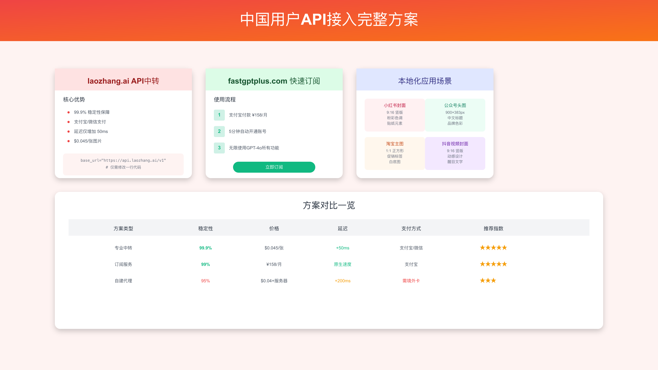Screen dimensions: 658x370
Task: Click 粉彩色调 under 小红书封面
Action: pos(395,118)
